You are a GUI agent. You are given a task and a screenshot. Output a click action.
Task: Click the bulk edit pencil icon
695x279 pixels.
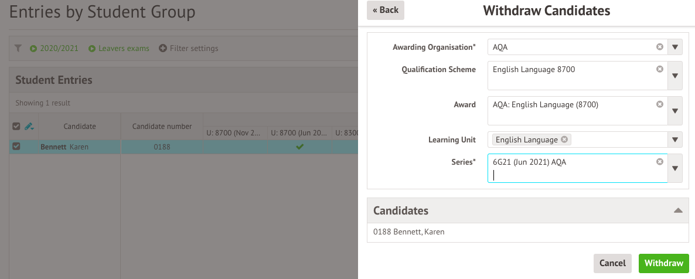point(29,126)
